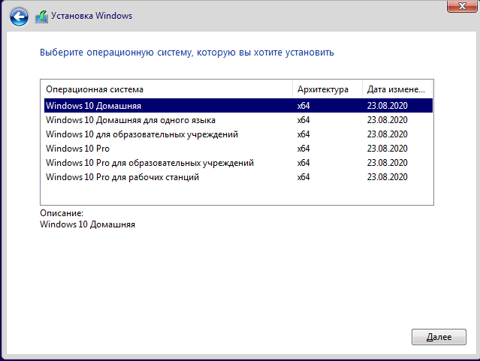Click the Описание description label
This screenshot has width=480, height=361.
(x=62, y=213)
